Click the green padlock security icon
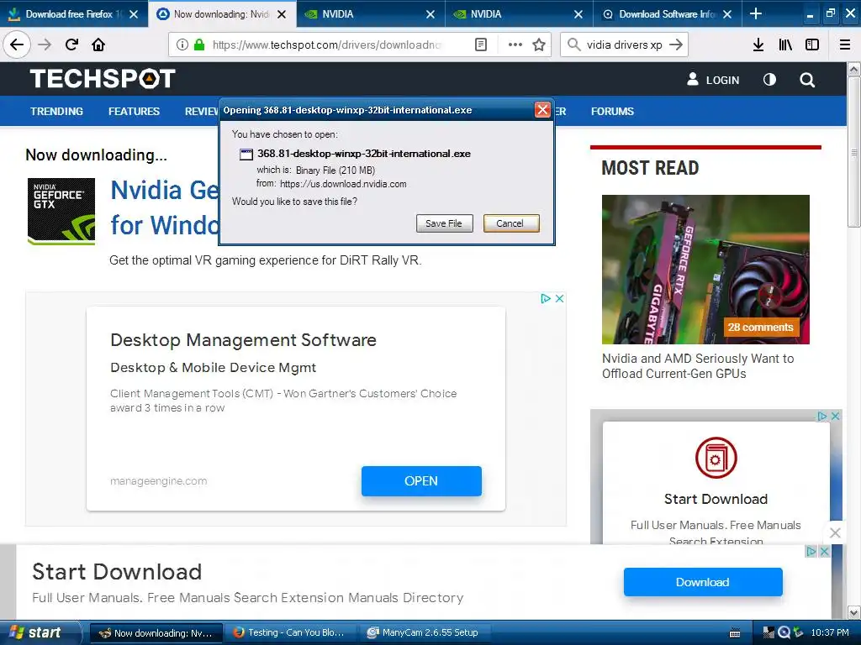The image size is (861, 645). pyautogui.click(x=199, y=45)
